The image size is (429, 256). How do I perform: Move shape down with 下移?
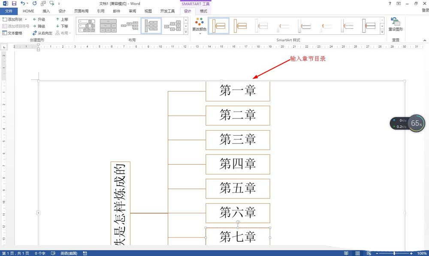pos(62,26)
